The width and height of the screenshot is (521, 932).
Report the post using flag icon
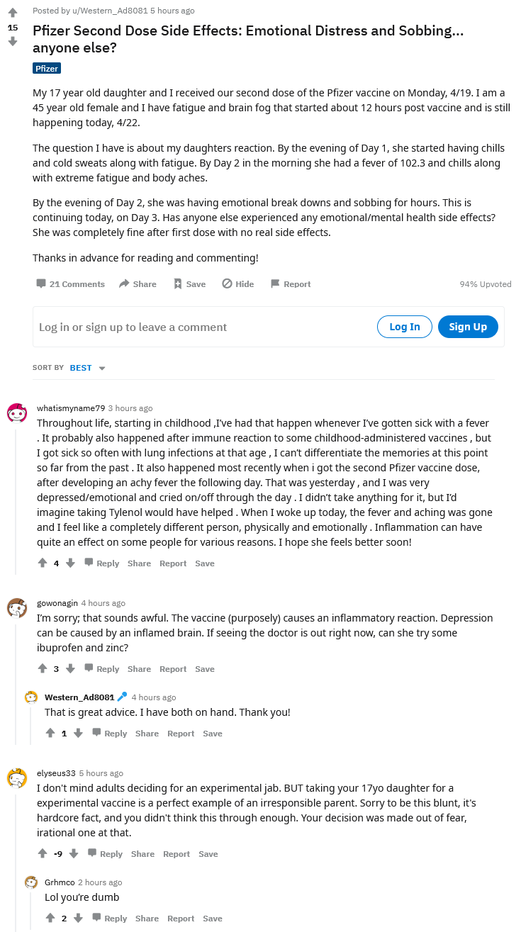pos(275,283)
